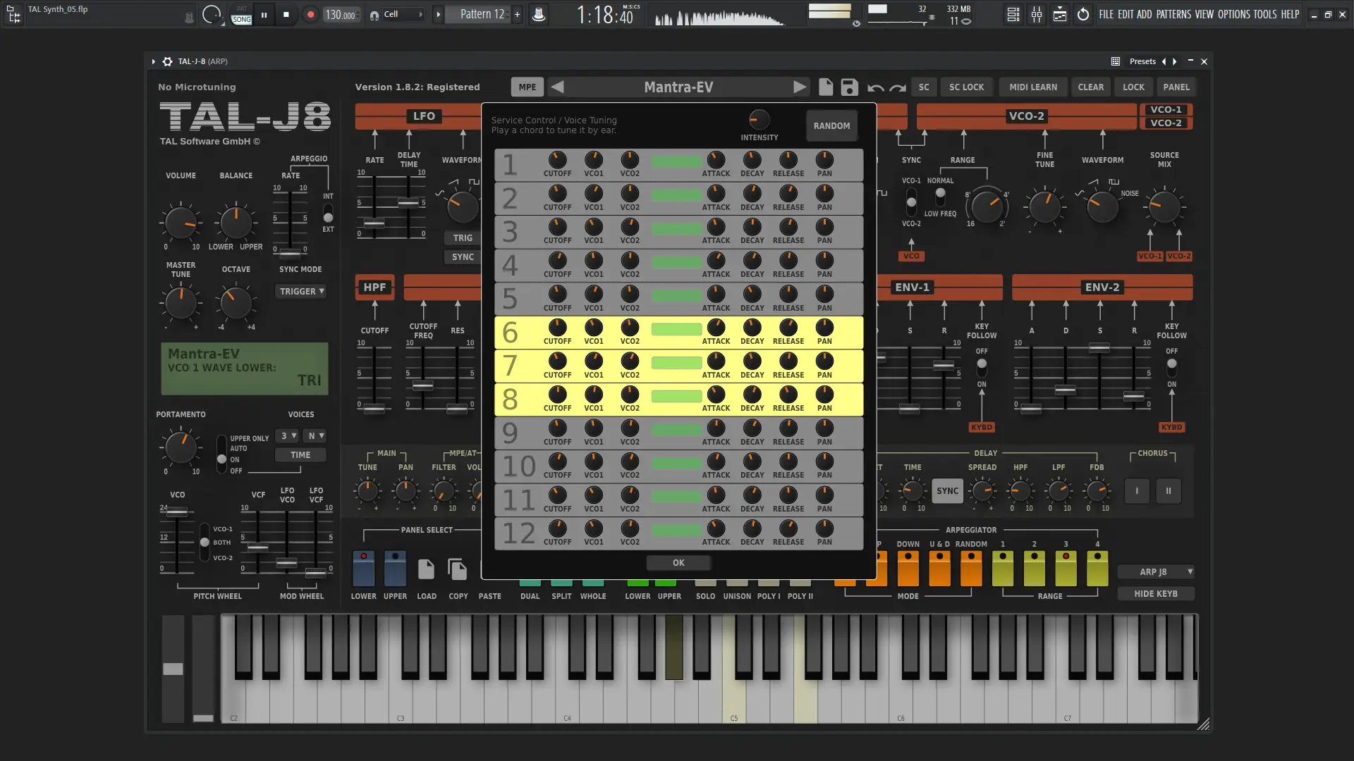This screenshot has width=1354, height=761.
Task: Open the PATTERNS menu
Action: coord(1173,14)
